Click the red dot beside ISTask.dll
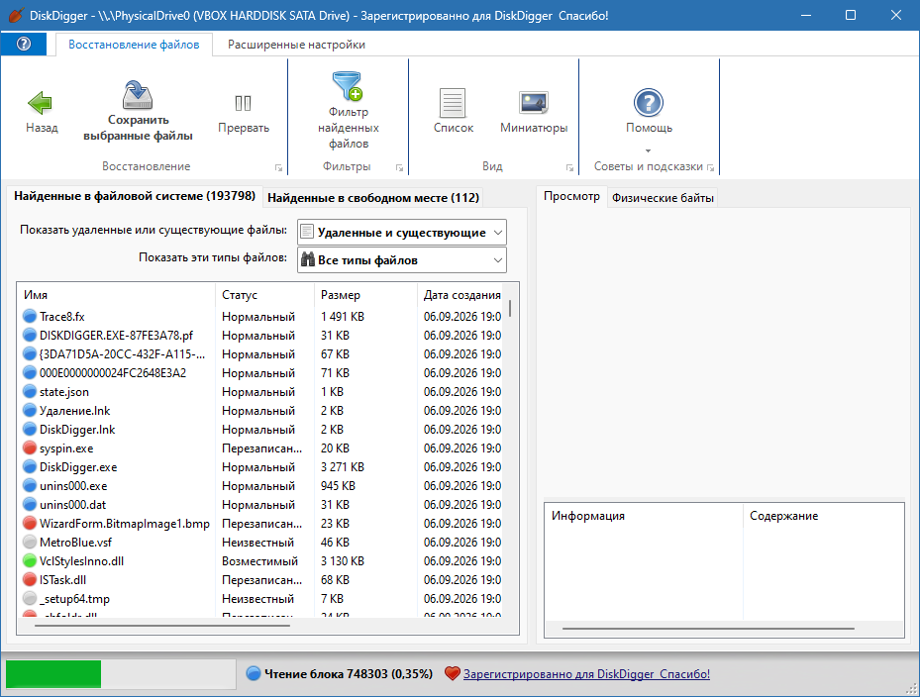This screenshot has height=697, width=920. coord(30,579)
